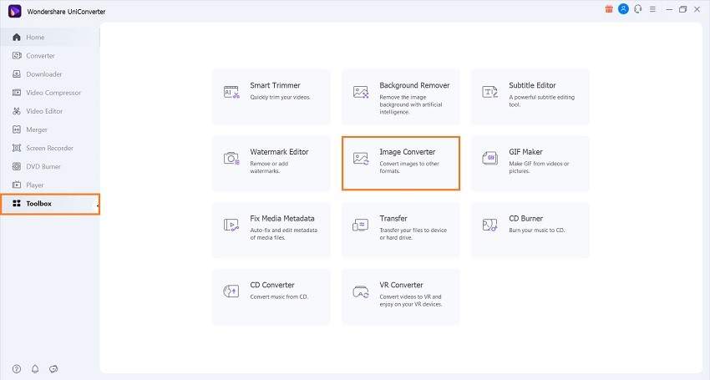Open the gift box promotions icon
The image size is (710, 380).
[609, 9]
